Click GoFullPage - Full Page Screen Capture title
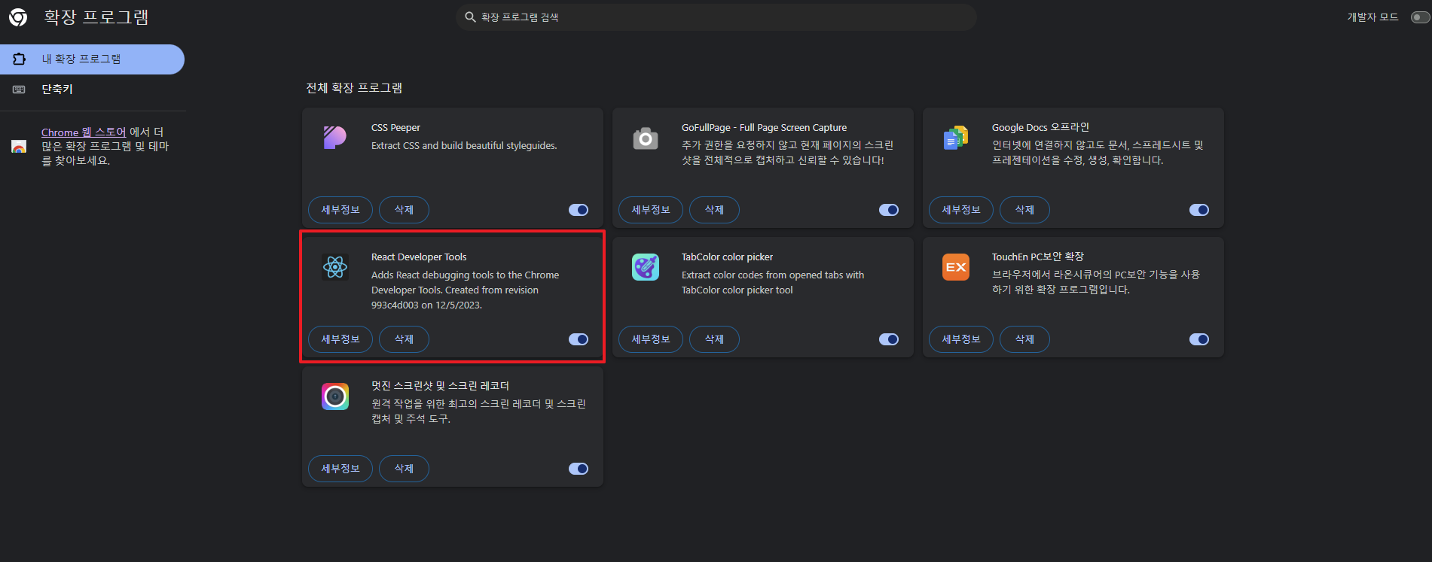Screen dimensions: 1432x562 764,128
